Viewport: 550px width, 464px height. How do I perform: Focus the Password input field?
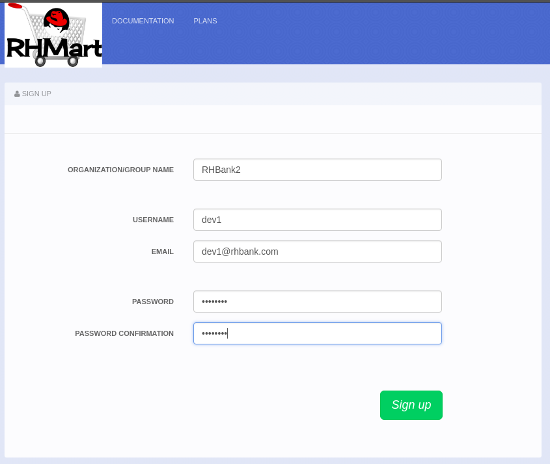317,302
